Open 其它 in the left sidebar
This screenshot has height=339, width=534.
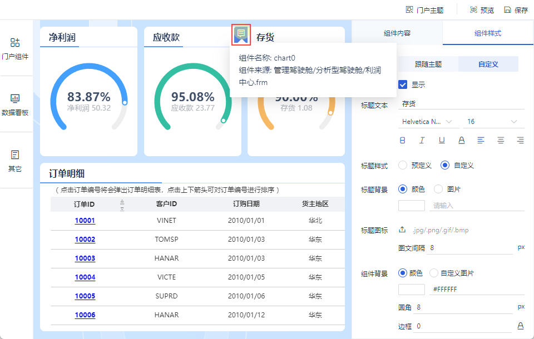pos(15,160)
